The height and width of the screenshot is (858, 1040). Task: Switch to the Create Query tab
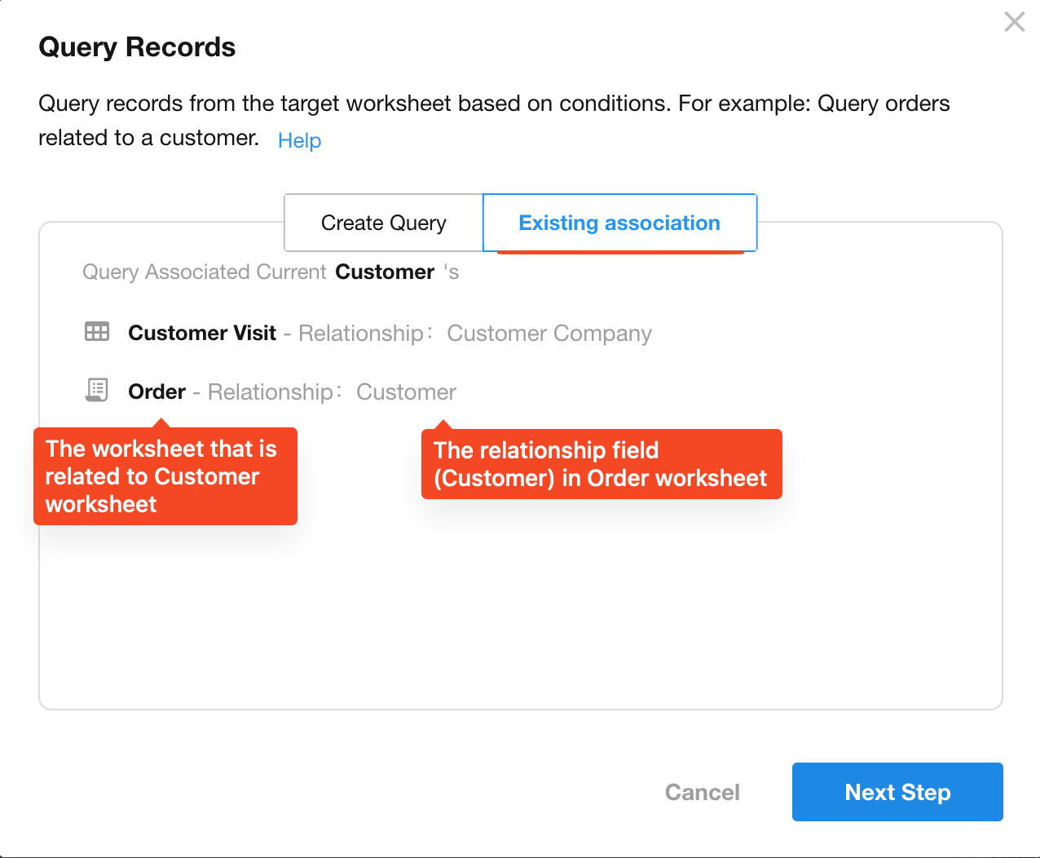pos(383,223)
